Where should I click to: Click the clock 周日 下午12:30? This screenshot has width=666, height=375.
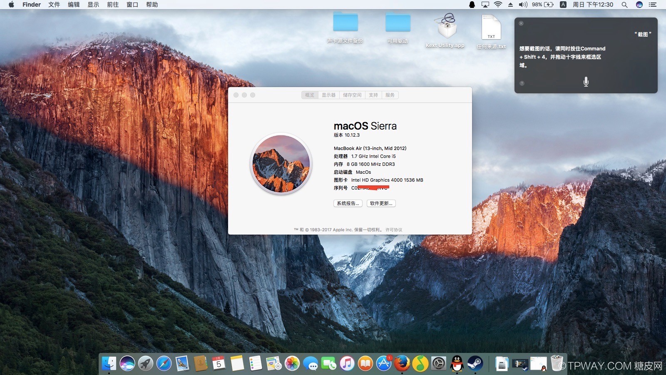(x=593, y=5)
